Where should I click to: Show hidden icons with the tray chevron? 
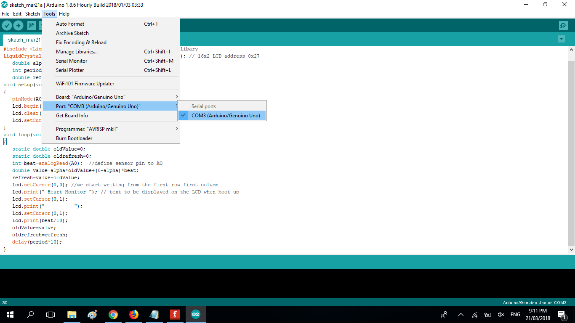461,315
